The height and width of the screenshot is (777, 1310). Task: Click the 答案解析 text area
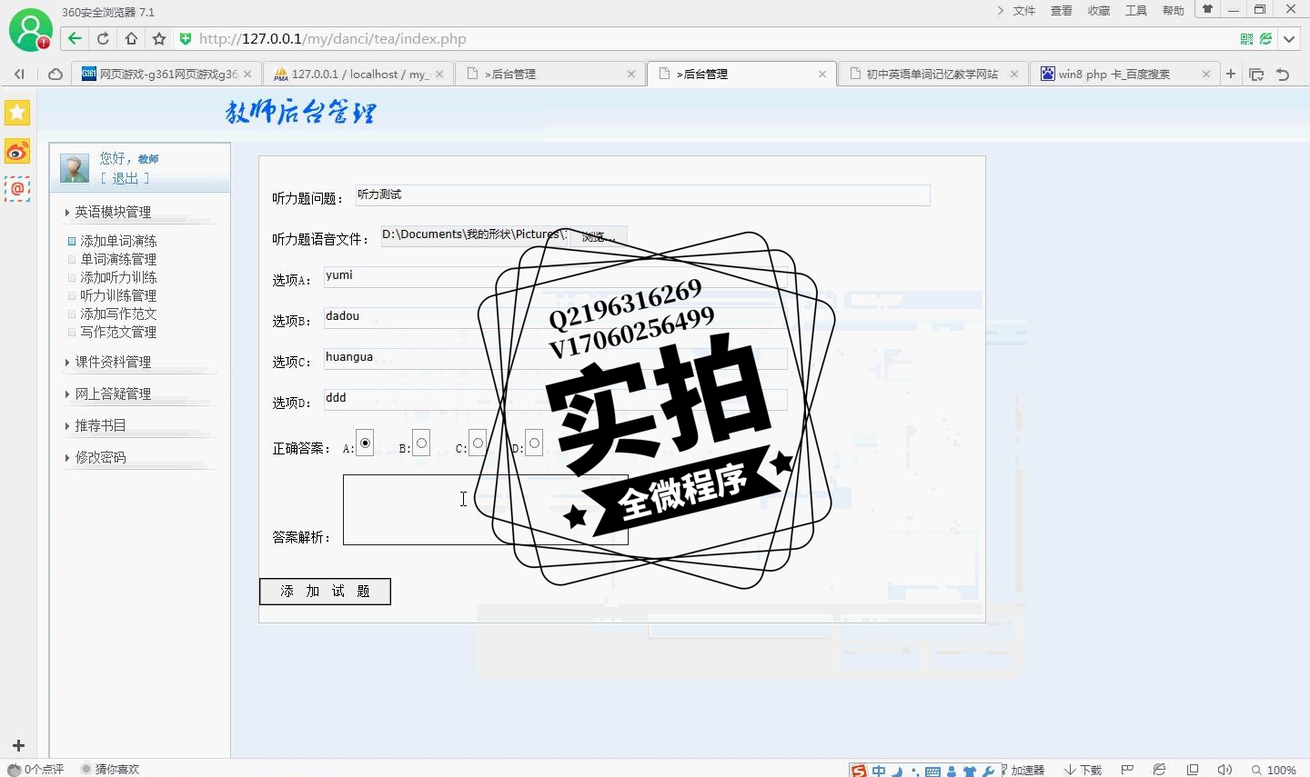tap(485, 510)
